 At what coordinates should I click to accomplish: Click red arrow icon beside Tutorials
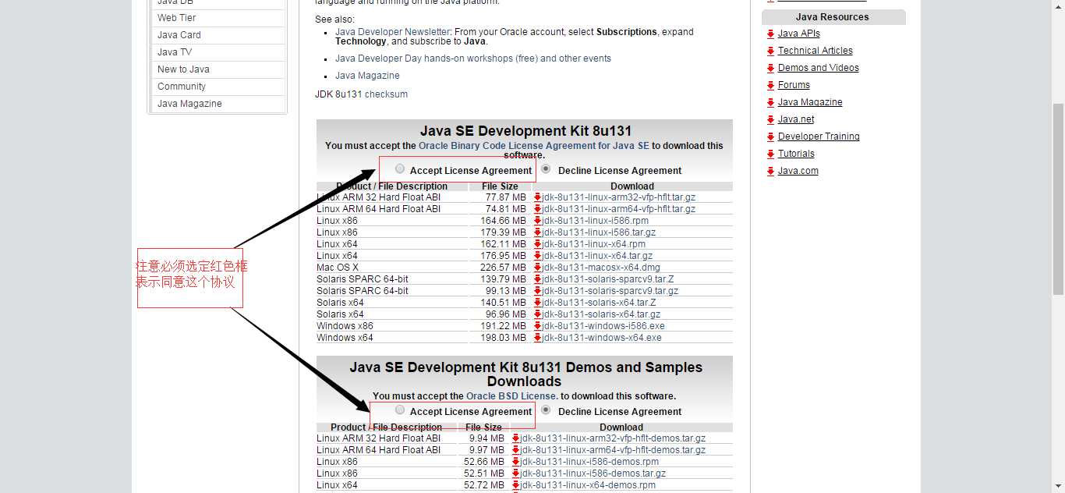click(x=770, y=154)
